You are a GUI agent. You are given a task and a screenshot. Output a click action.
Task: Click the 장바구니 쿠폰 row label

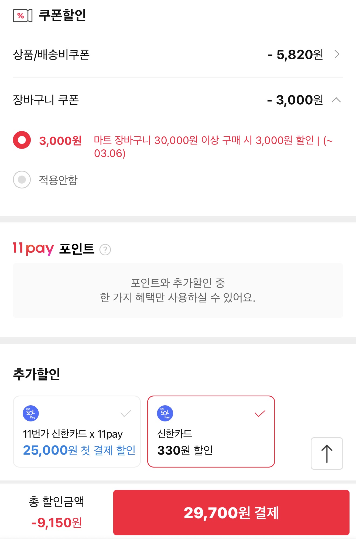point(46,100)
